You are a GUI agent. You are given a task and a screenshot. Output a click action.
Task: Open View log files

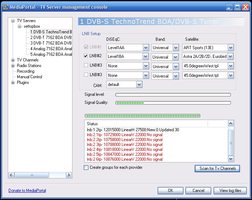tap(230, 191)
